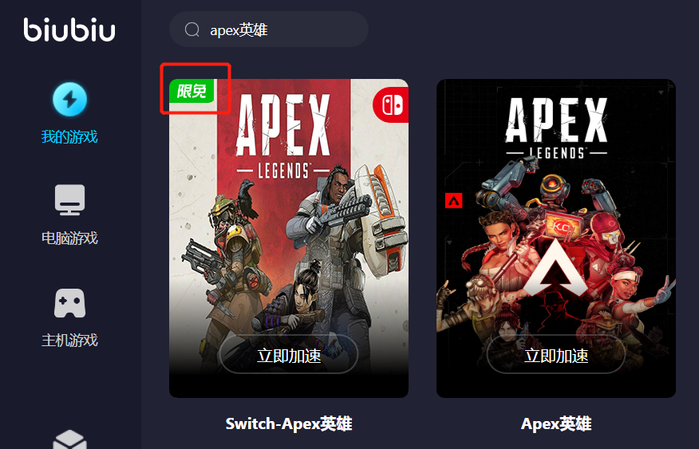
Task: Open the Switch-Apex英雄 cover thumbnail
Action: [289, 238]
